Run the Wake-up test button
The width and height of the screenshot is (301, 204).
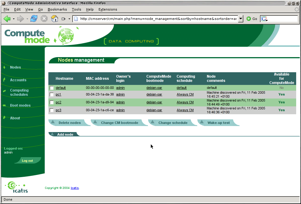pyautogui.click(x=218, y=123)
